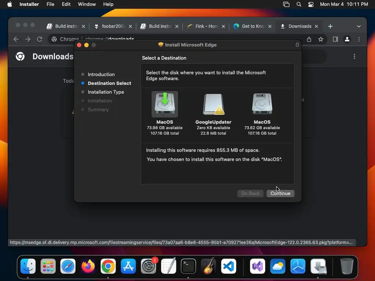This screenshot has width=375, height=281.
Task: Select the Destination Select step
Action: [109, 83]
